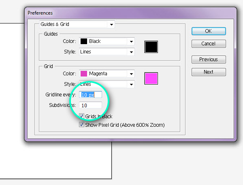Go to Next preferences page
This screenshot has width=243, height=185.
[x=209, y=72]
